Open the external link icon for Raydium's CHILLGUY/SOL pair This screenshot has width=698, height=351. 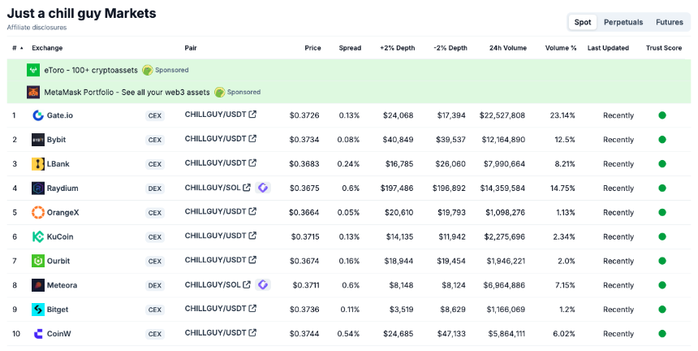247,188
